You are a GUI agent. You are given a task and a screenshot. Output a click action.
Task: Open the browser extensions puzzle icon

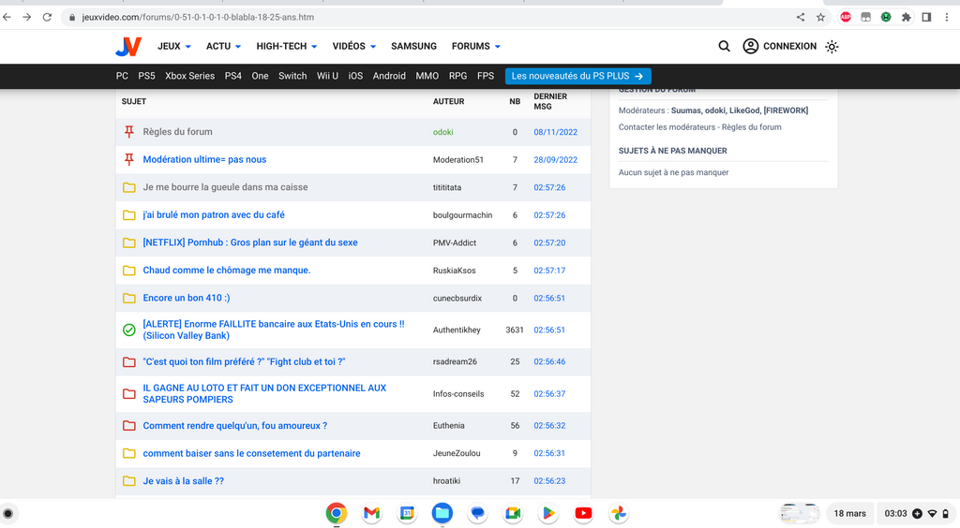(906, 17)
